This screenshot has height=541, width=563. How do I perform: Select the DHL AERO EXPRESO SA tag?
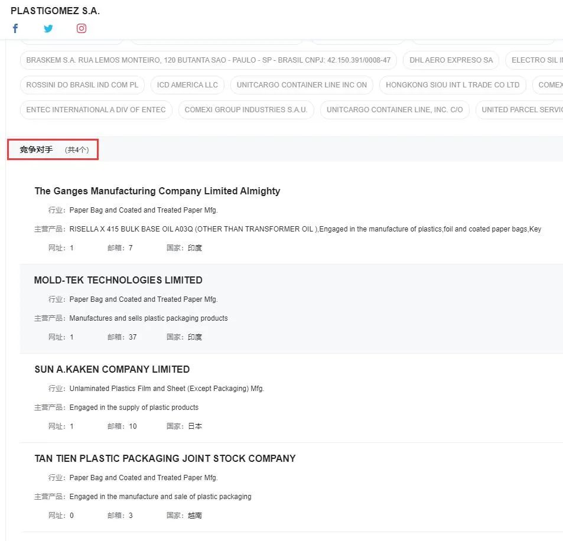click(x=451, y=60)
